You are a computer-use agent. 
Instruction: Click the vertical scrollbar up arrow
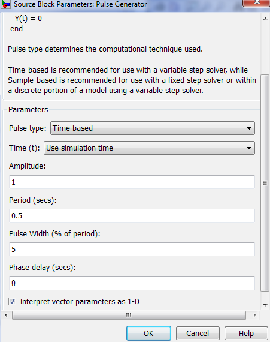pyautogui.click(x=265, y=19)
